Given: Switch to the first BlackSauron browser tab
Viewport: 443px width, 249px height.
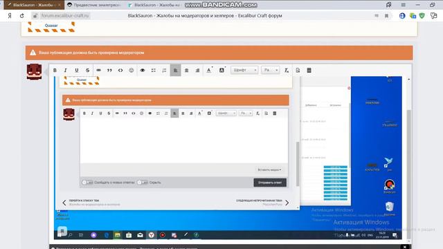Looking at the screenshot, I should click(x=34, y=5).
